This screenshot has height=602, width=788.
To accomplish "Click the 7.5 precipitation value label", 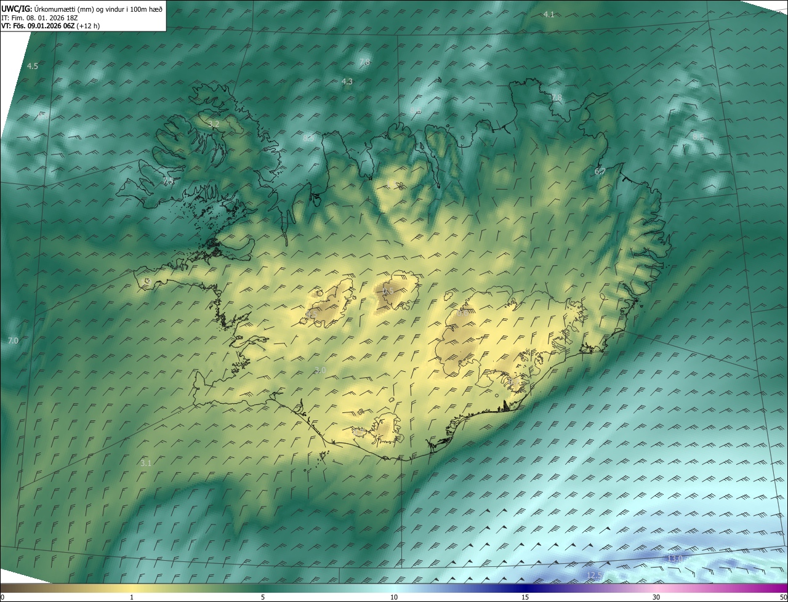I will pyautogui.click(x=168, y=181).
